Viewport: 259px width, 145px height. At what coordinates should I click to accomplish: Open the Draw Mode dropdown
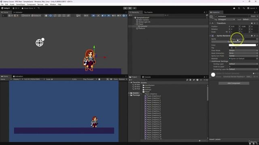pyautogui.click(x=243, y=50)
